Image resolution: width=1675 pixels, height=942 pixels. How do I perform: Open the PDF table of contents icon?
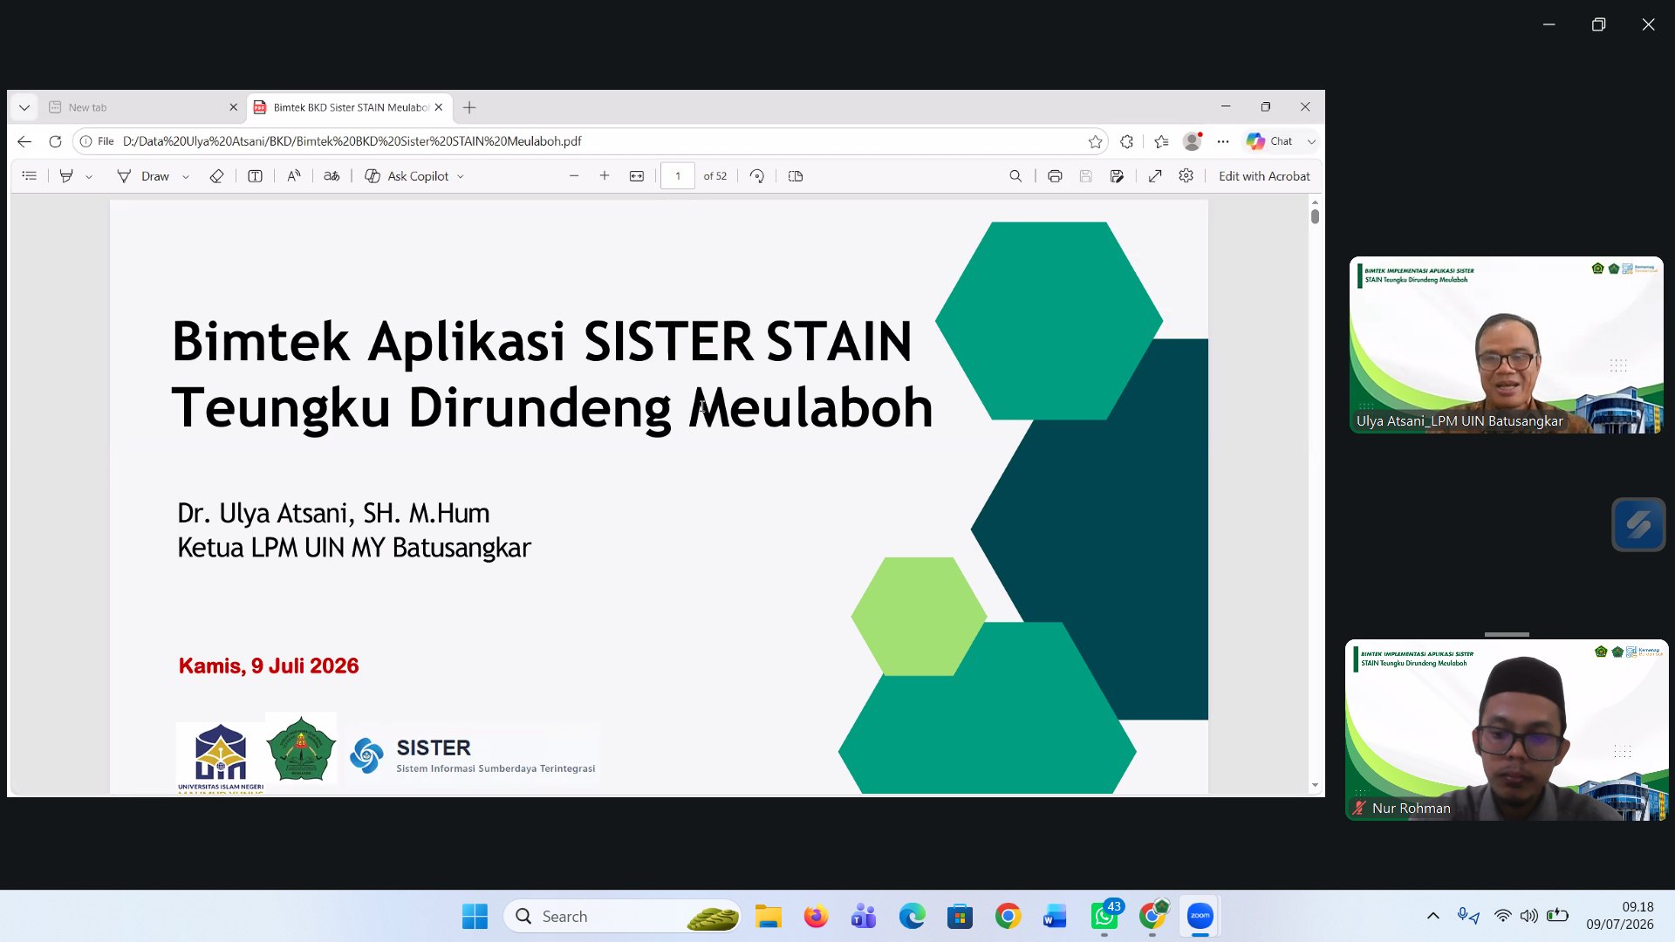pos(29,176)
